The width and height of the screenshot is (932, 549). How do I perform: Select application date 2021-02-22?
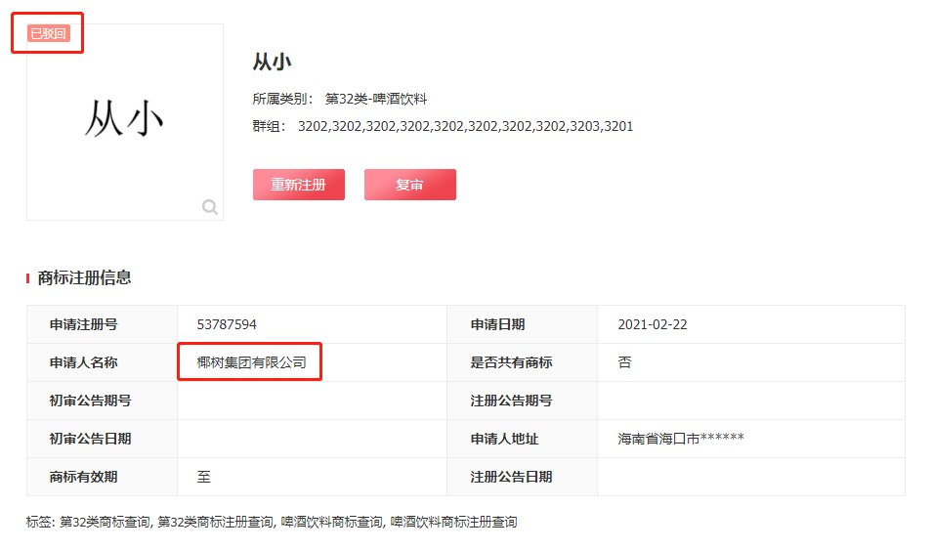coord(652,324)
